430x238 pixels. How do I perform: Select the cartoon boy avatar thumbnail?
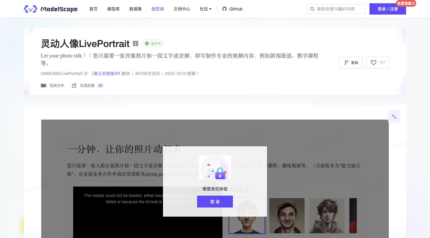[247, 216]
